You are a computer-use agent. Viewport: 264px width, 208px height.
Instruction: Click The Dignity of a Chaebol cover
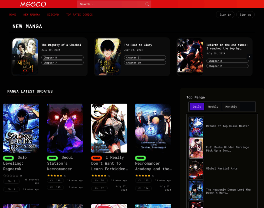(x=25, y=57)
